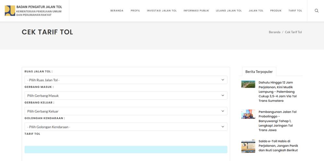Click the CEK TARIF TOL page heading

coord(47,32)
